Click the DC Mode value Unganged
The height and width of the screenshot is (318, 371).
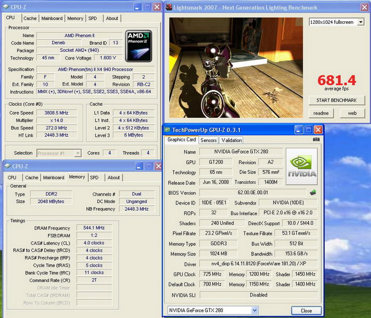coord(137,201)
